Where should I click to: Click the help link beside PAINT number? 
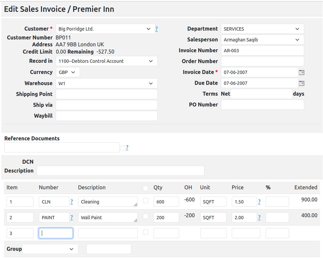pos(72,217)
